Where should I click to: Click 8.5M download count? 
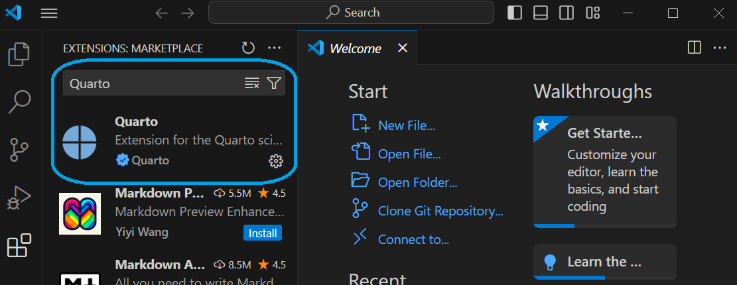click(232, 265)
